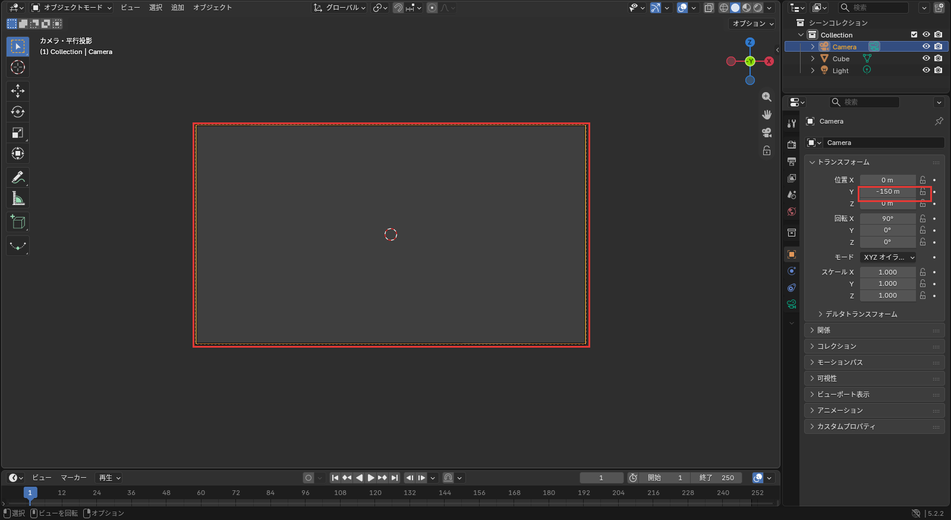Open the グローバル transform orientation dropdown

[x=340, y=8]
